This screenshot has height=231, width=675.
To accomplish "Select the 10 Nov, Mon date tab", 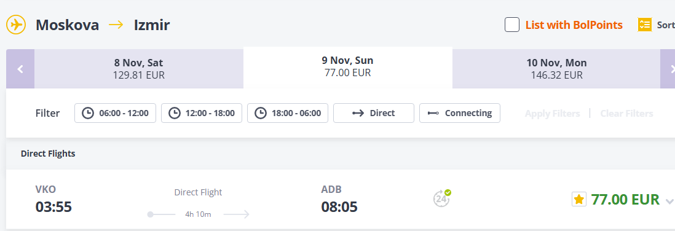I will coord(556,69).
